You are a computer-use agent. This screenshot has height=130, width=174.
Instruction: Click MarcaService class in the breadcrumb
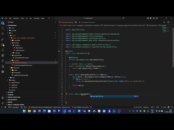click(153, 25)
